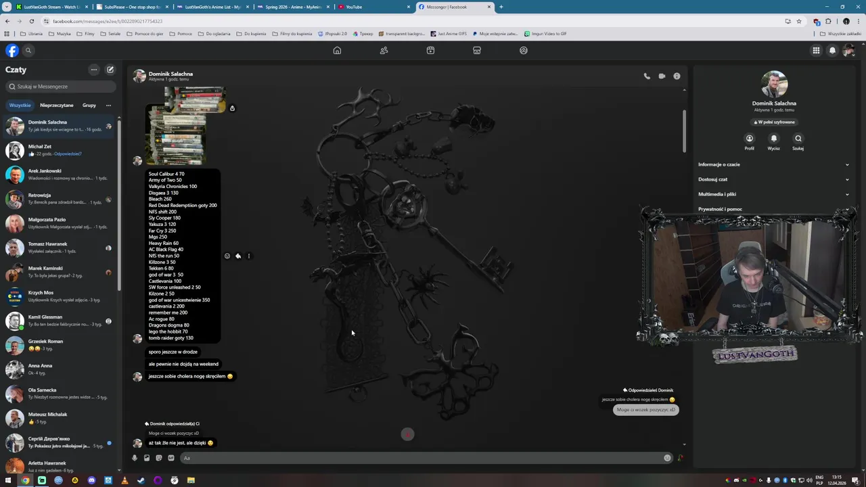866x487 pixels.
Task: Search in conversation with Szukaj icon
Action: (798, 139)
